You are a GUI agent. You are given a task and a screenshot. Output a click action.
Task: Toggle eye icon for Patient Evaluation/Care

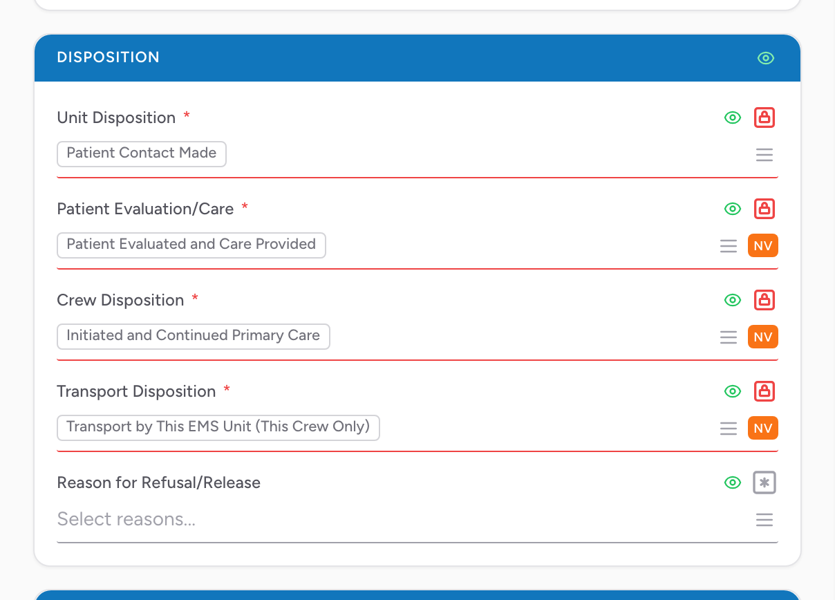(732, 209)
